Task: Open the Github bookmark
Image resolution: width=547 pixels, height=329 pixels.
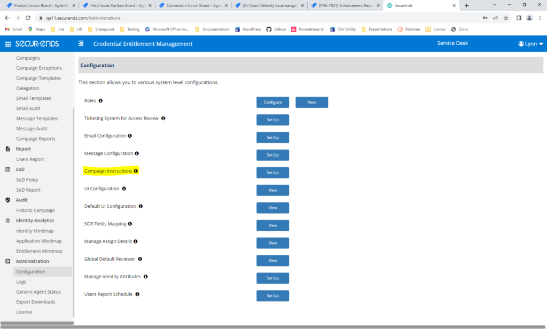Action: 276,29
